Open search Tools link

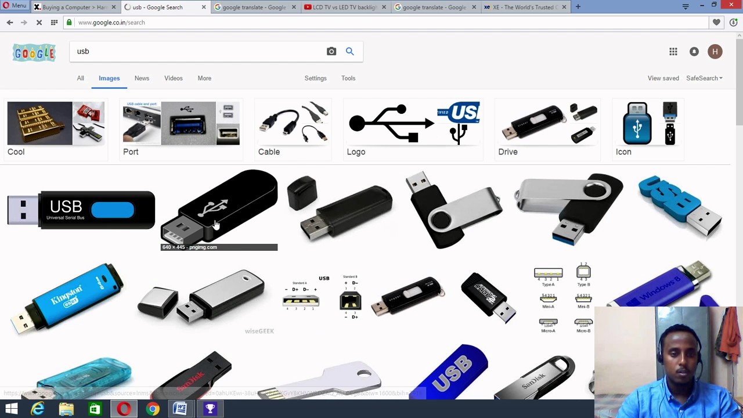(x=348, y=78)
